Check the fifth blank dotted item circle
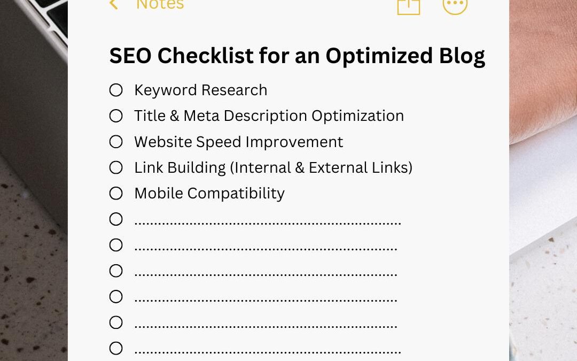The height and width of the screenshot is (361, 577). click(116, 322)
